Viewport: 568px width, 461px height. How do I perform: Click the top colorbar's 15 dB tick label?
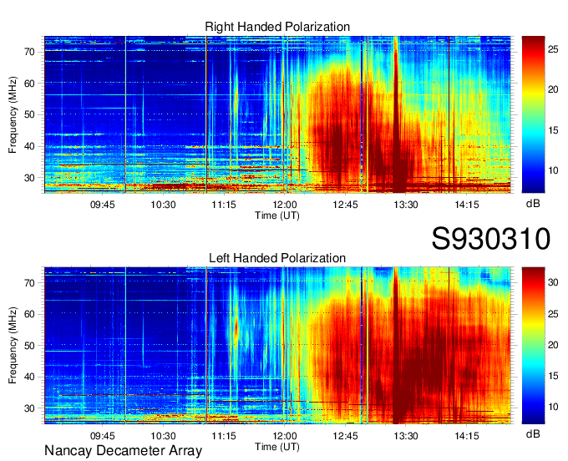coord(553,130)
